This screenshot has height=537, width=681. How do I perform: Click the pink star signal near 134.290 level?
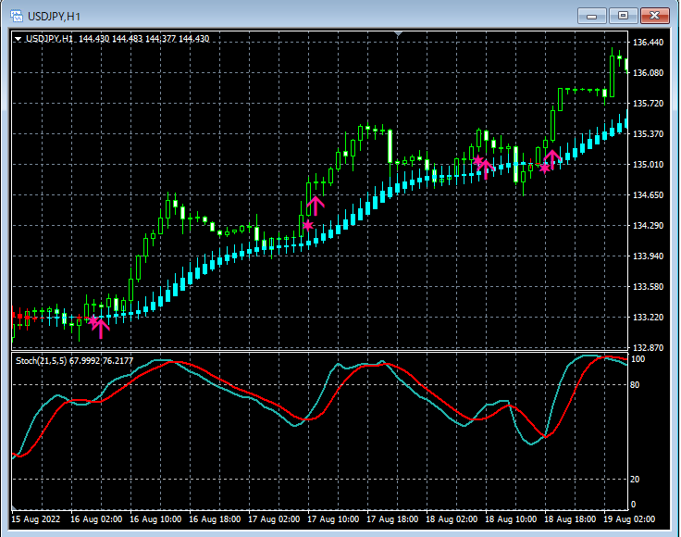[307, 225]
